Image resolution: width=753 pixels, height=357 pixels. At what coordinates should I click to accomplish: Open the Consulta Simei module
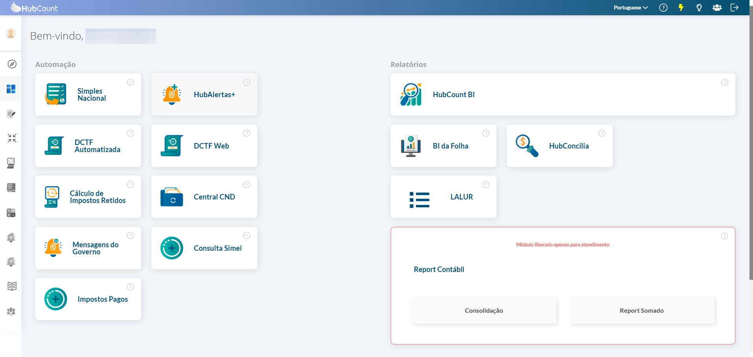[x=204, y=248]
